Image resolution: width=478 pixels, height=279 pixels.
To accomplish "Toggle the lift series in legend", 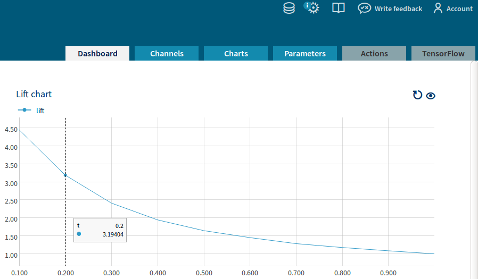I will click(32, 111).
